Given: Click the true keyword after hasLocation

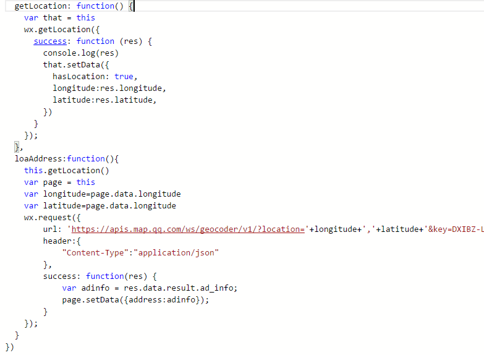Looking at the screenshot, I should (x=124, y=76).
